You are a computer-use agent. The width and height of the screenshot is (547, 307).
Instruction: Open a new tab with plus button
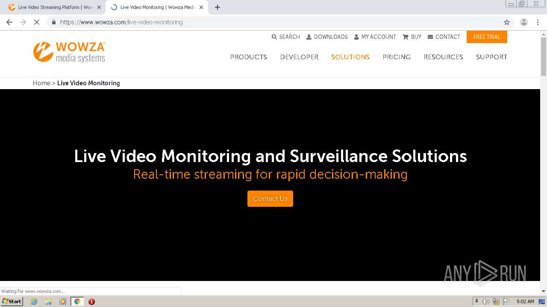[218, 7]
